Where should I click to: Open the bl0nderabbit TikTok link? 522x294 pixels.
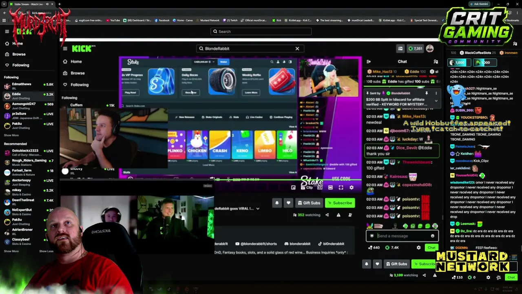click(331, 244)
